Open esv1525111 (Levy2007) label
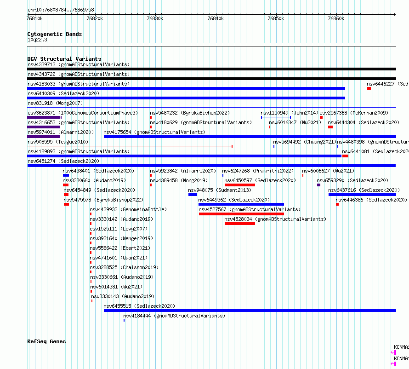This screenshot has height=369, width=409. click(x=119, y=229)
